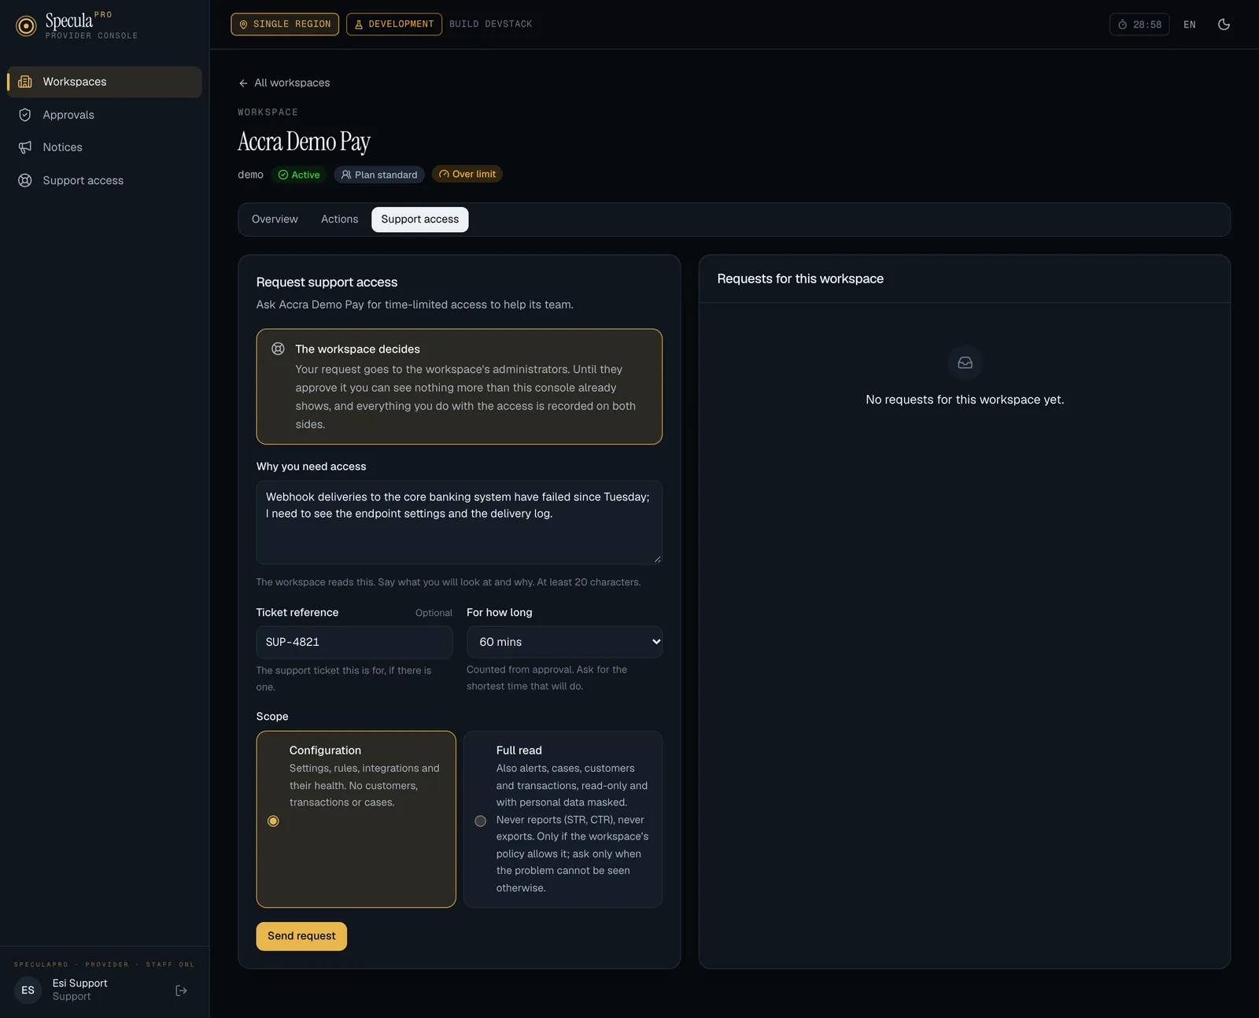Switch language via EN selector
This screenshot has height=1018, width=1259.
(1190, 24)
